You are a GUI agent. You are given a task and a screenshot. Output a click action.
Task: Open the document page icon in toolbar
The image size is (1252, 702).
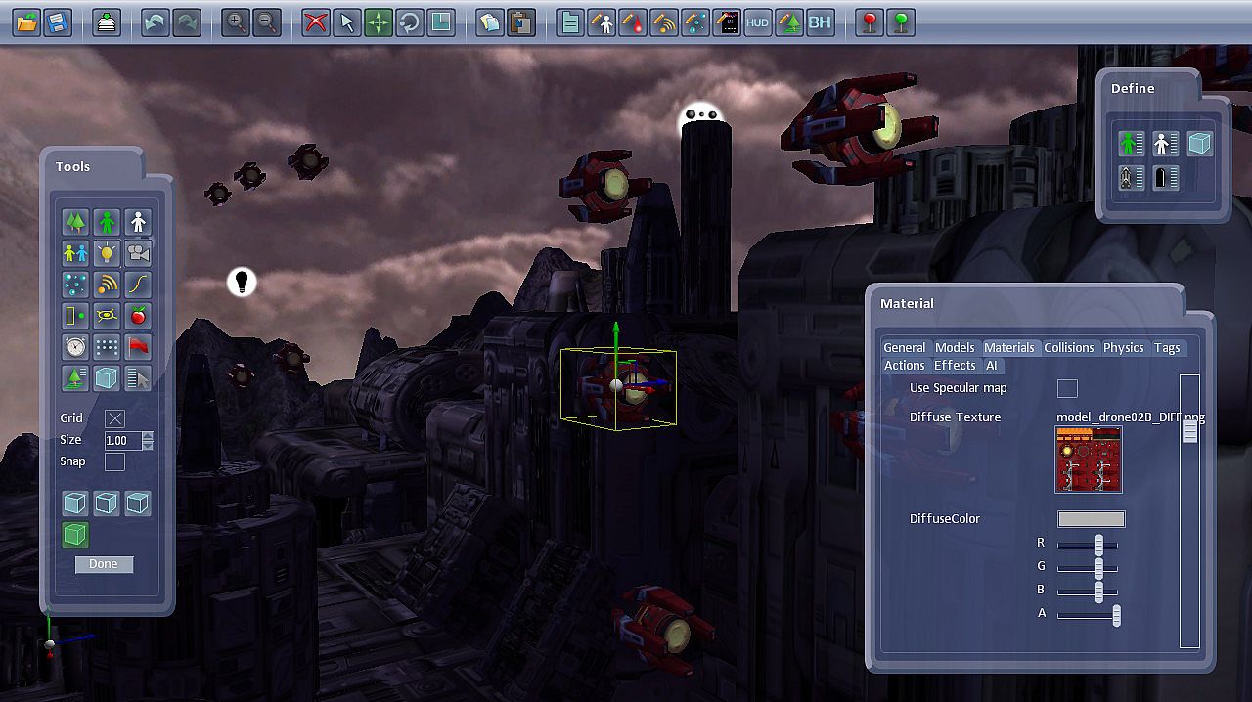point(569,22)
